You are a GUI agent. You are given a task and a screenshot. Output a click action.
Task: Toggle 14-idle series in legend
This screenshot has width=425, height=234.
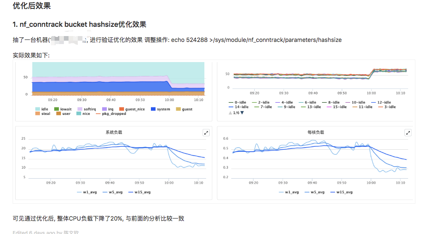click(238, 107)
